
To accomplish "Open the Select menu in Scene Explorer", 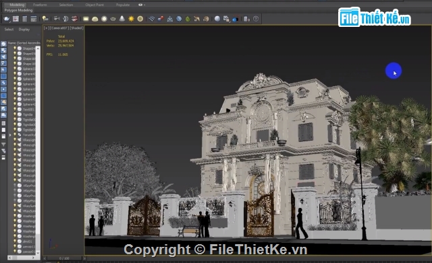I will coord(9,30).
